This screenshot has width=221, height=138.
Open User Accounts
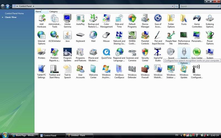point(80,72)
